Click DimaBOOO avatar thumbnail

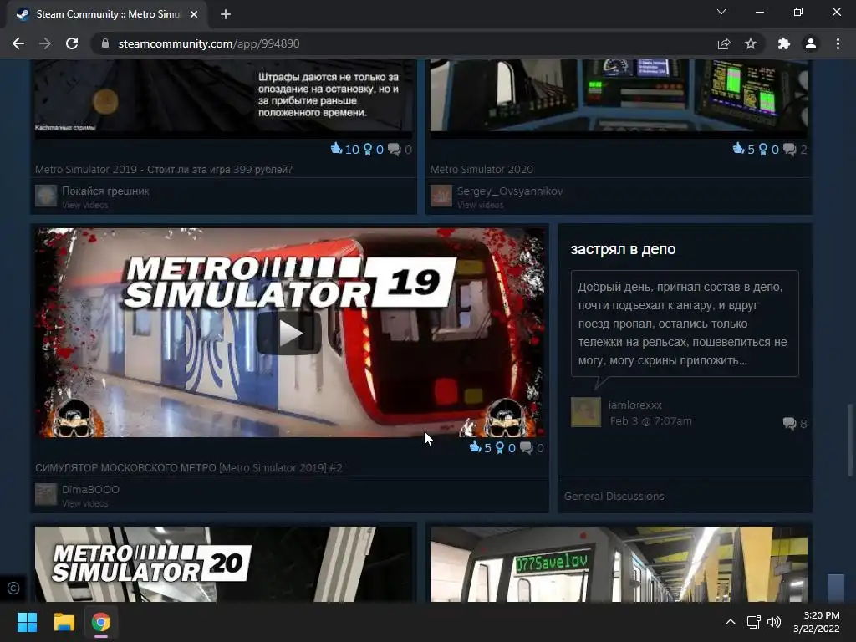point(46,494)
